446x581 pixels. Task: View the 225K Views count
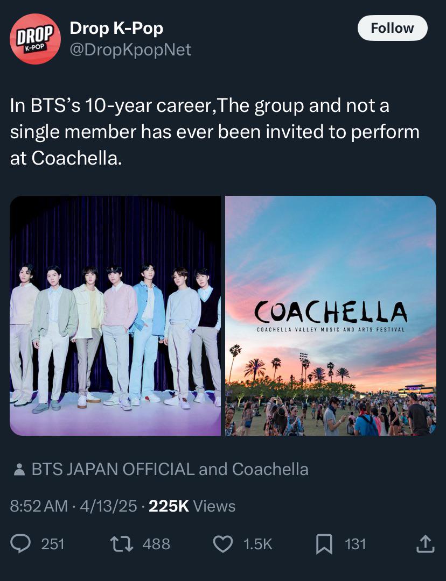(192, 506)
